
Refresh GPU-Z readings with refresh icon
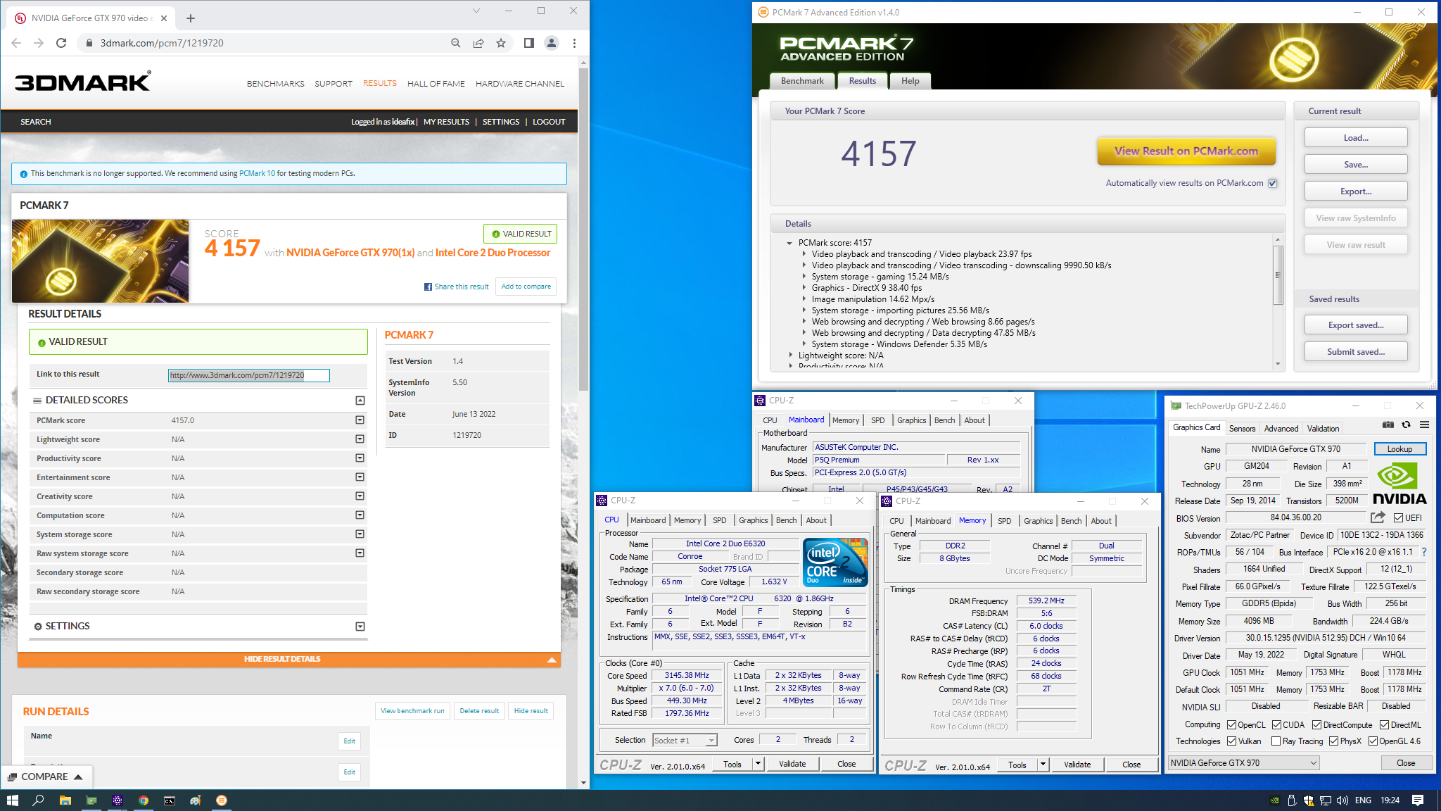point(1406,425)
